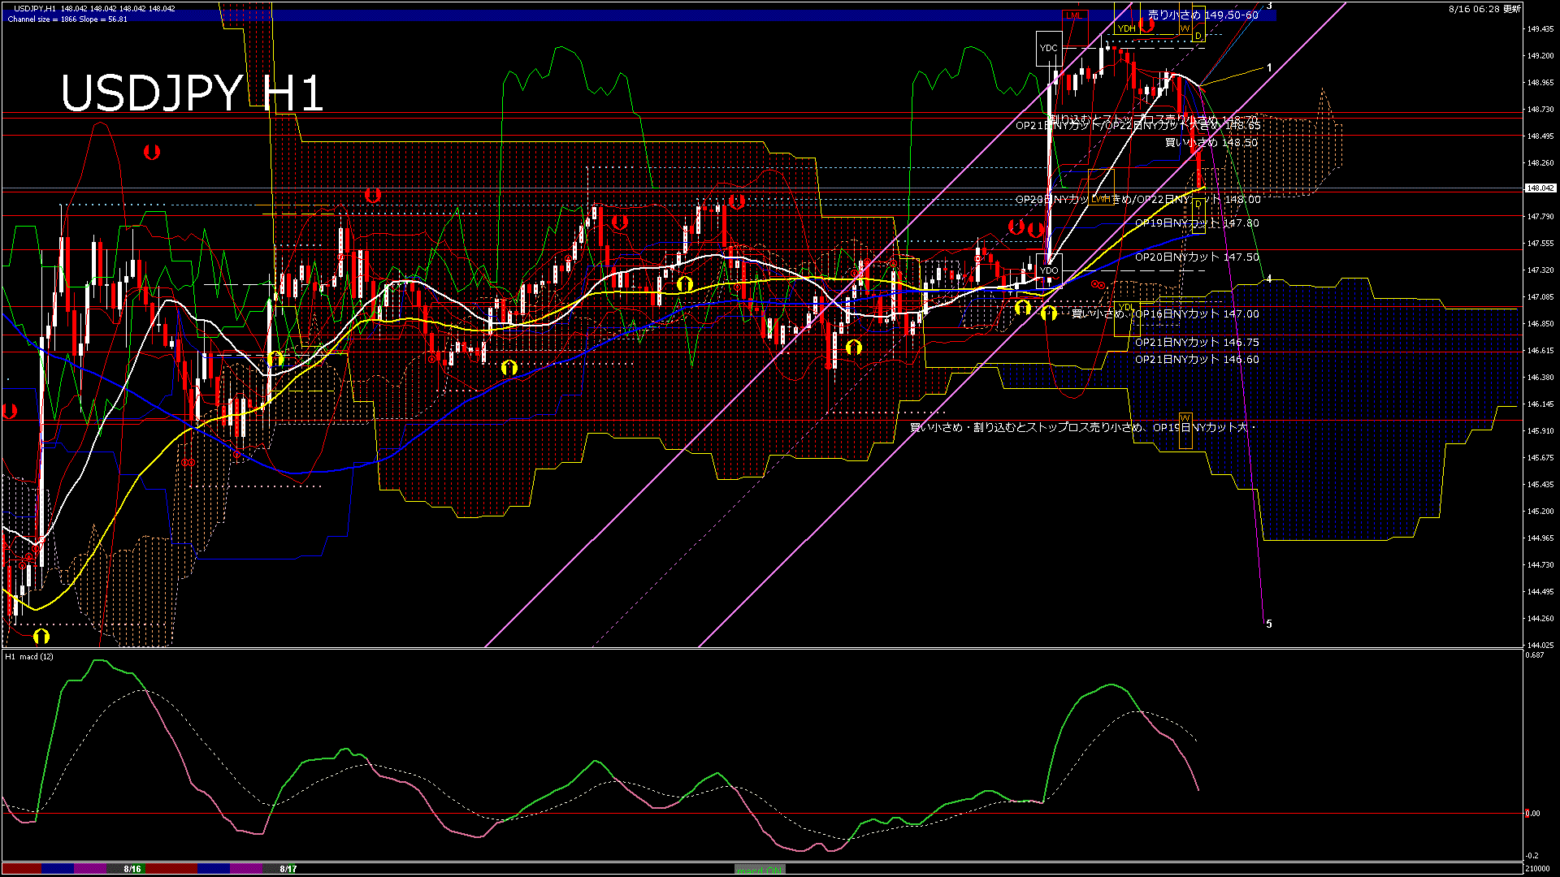Click the dark red session bar segment
The image size is (1560, 877).
coord(21,869)
